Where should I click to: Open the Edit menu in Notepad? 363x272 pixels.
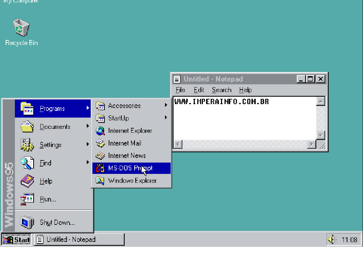tap(199, 90)
